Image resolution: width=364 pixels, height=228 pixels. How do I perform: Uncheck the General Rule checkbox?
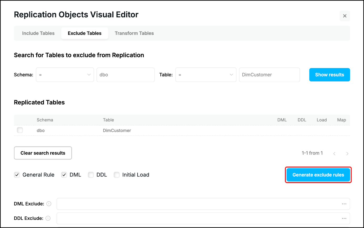17,175
